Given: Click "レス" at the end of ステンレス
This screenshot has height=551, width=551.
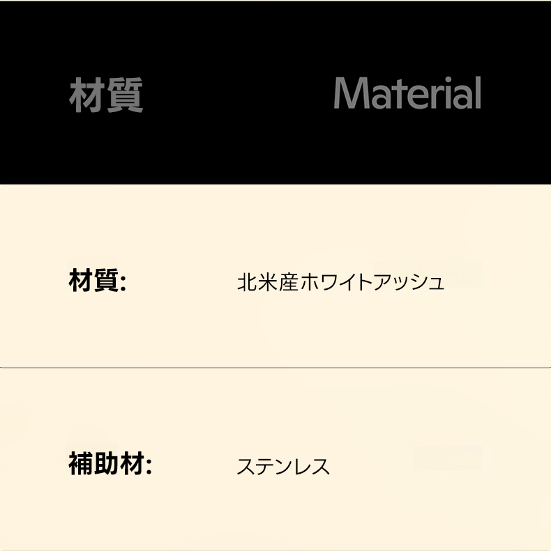Looking at the screenshot, I should coord(311,466).
